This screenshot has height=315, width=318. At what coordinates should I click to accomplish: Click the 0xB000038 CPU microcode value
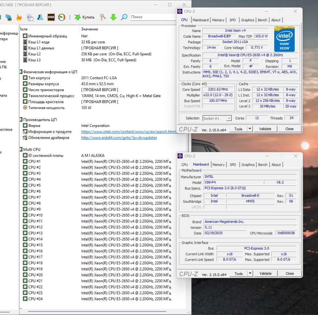(286, 233)
